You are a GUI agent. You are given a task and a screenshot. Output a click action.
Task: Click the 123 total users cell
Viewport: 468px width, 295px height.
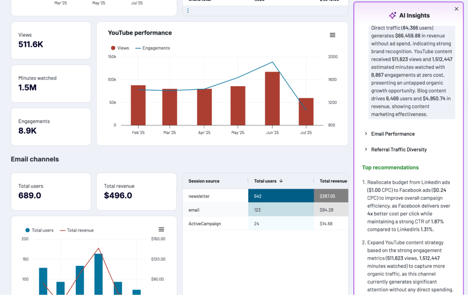click(x=281, y=210)
